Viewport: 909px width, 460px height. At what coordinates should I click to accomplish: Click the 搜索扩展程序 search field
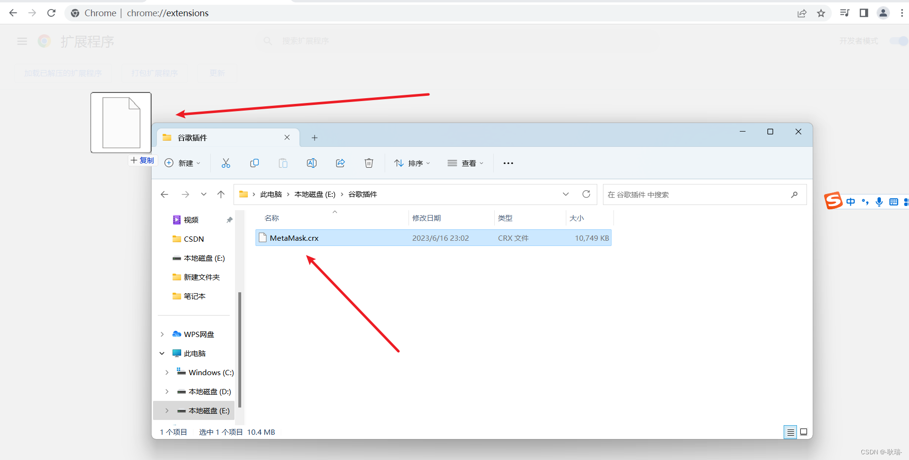tap(458, 41)
